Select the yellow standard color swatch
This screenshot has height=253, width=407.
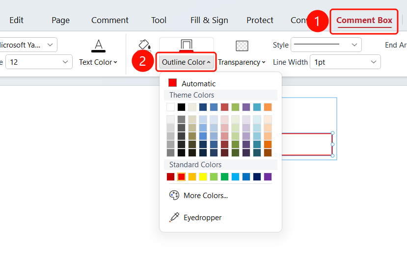203,177
